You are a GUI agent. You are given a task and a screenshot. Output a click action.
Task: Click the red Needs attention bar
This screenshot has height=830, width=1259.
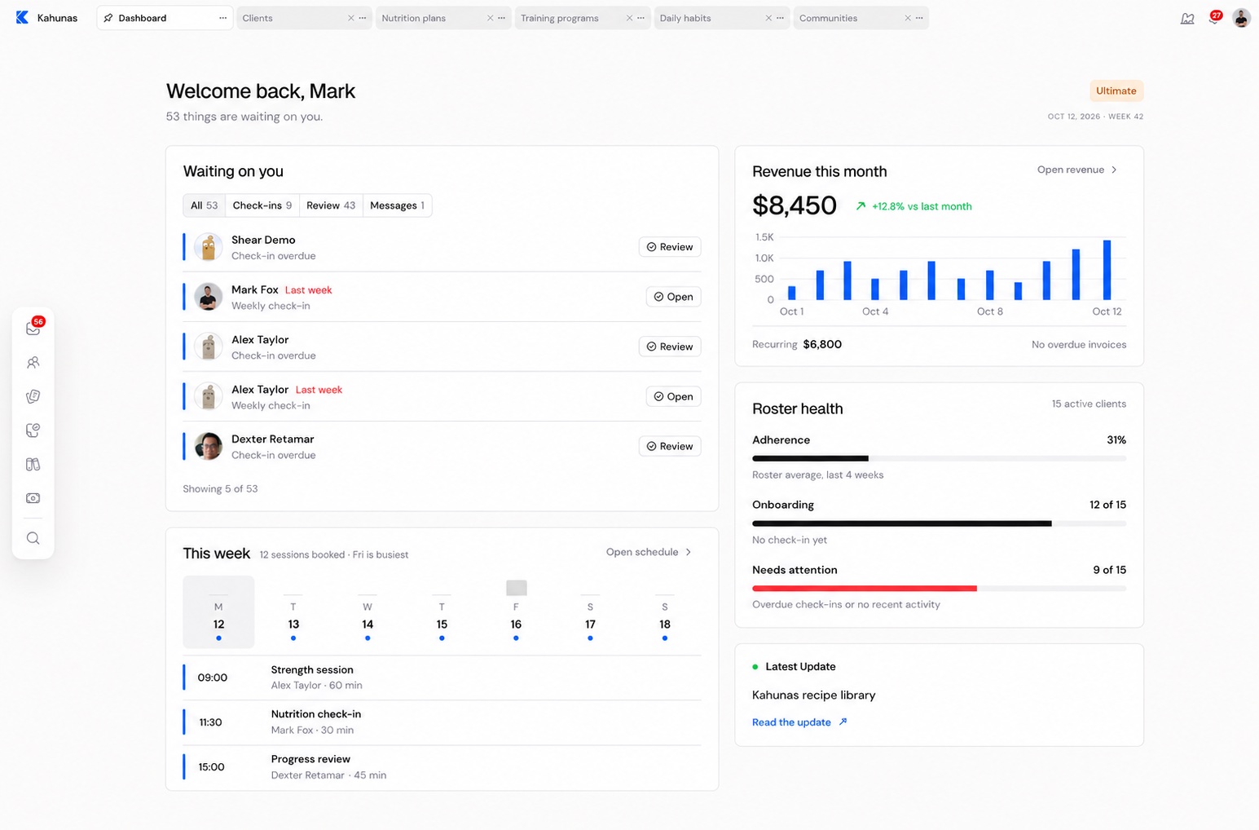[x=864, y=588]
